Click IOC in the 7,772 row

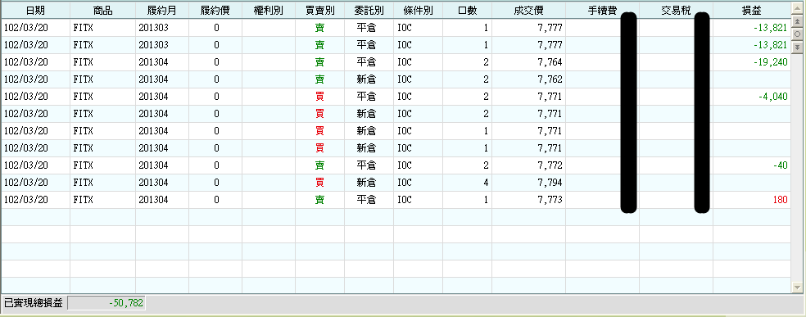tap(405, 165)
